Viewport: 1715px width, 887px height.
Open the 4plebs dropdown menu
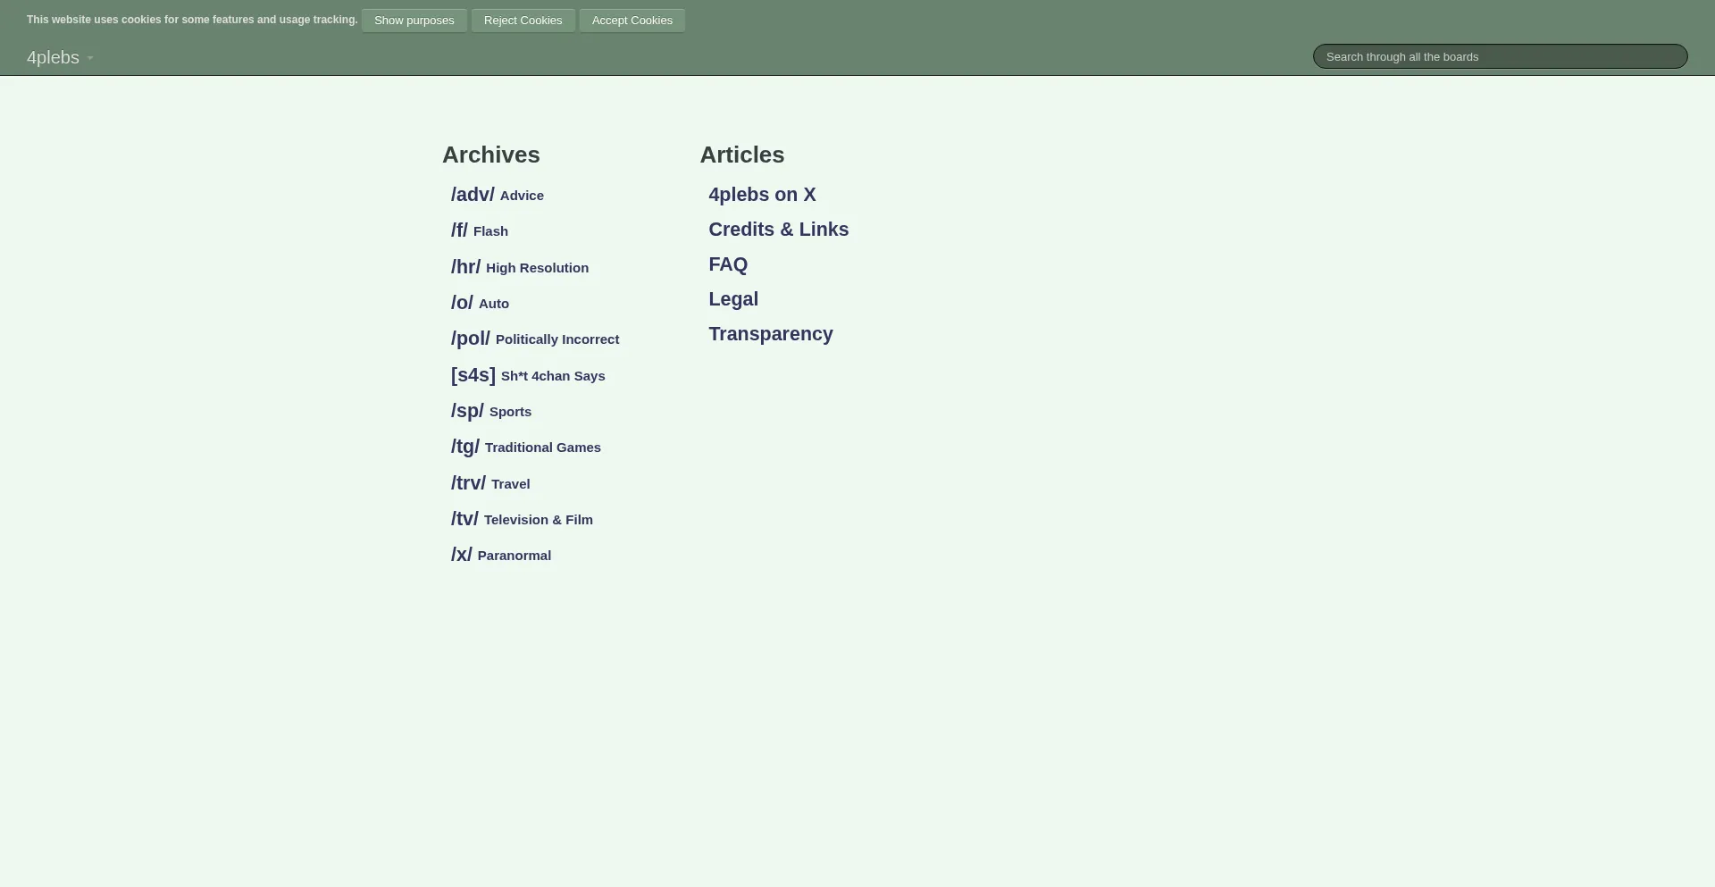click(60, 57)
